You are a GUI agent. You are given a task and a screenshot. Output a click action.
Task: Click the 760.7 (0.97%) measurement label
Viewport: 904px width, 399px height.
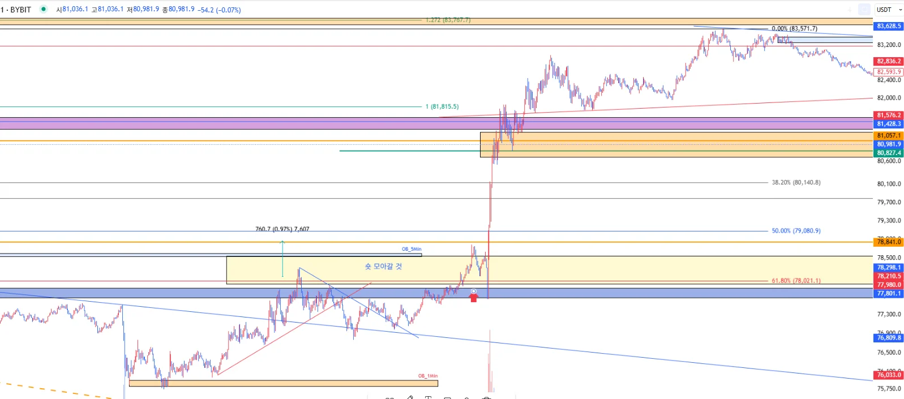pyautogui.click(x=282, y=229)
